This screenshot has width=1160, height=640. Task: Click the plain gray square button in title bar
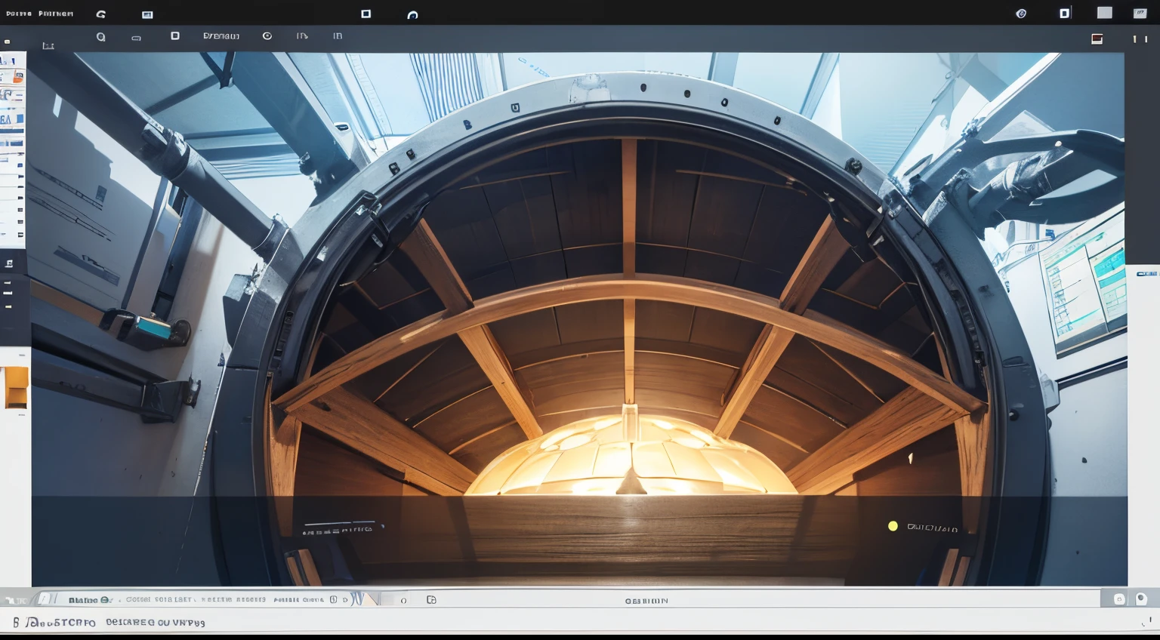pyautogui.click(x=1105, y=13)
